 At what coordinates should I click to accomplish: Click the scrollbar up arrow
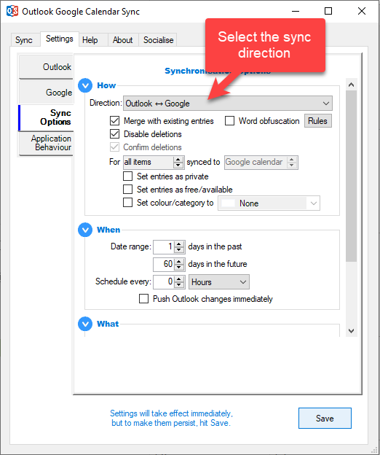click(352, 85)
